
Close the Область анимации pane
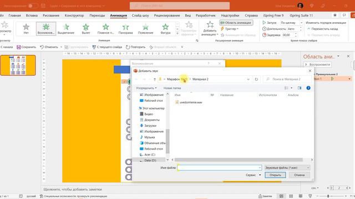(348, 56)
